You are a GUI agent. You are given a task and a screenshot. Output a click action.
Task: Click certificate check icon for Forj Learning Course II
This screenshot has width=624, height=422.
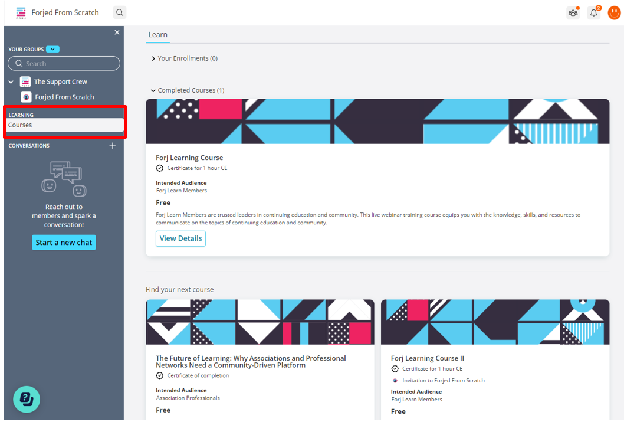395,369
